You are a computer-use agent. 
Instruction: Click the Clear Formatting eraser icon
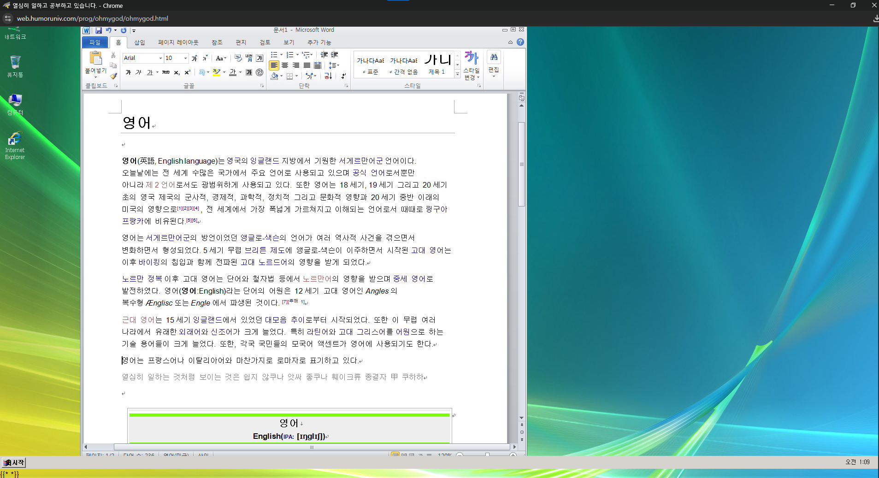pos(238,58)
